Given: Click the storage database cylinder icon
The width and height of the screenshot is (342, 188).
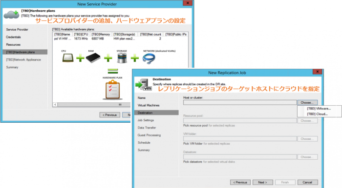Looking at the screenshot, I should click(x=122, y=58).
